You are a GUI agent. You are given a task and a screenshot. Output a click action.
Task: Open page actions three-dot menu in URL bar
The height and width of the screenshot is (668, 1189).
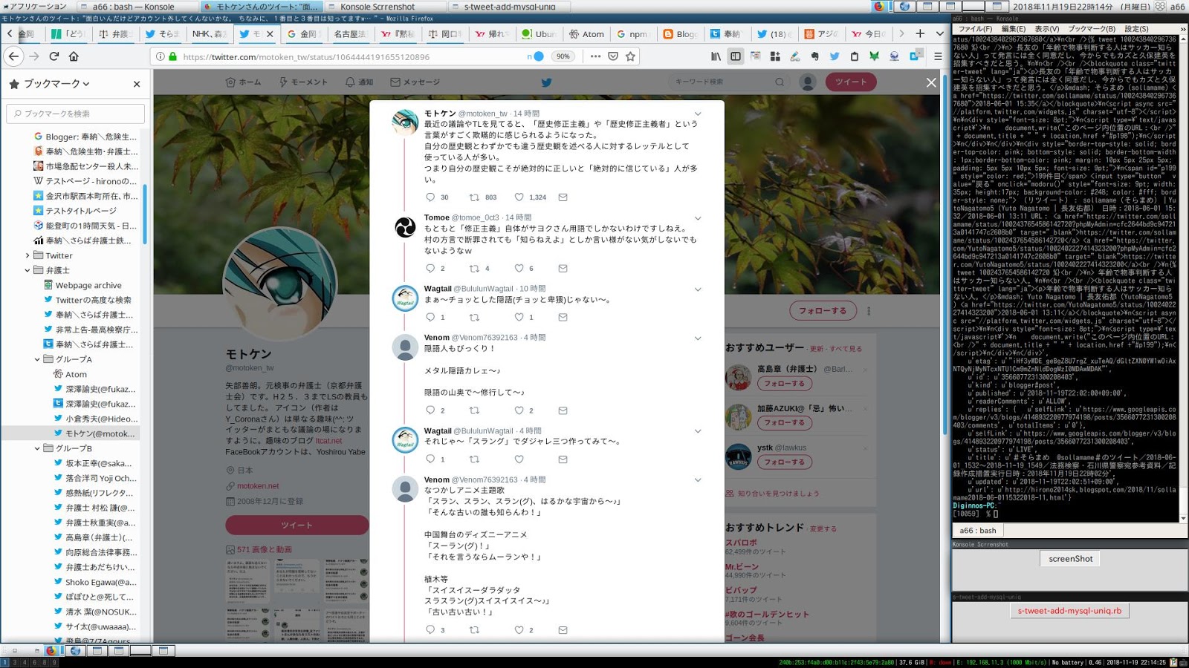click(x=595, y=56)
